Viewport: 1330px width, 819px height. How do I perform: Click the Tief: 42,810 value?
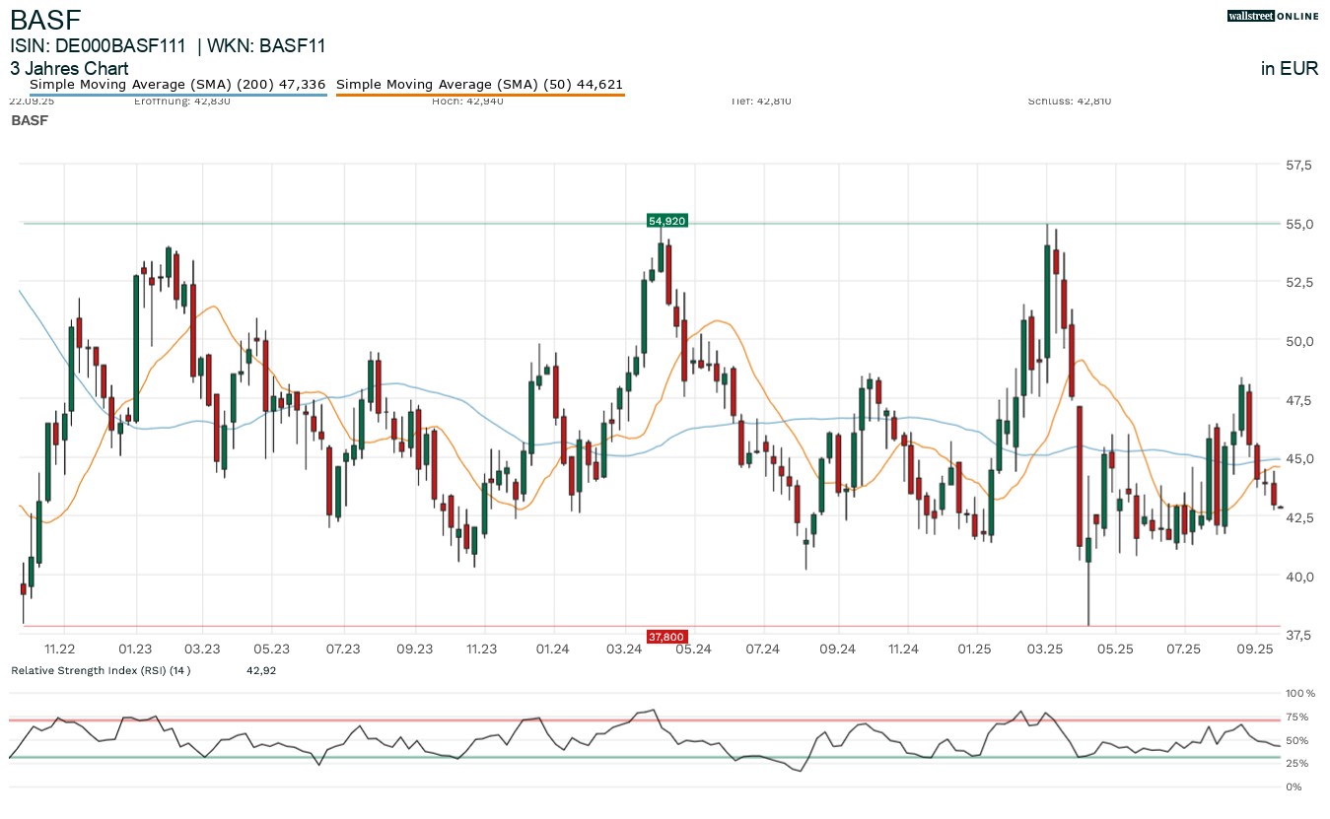(761, 101)
